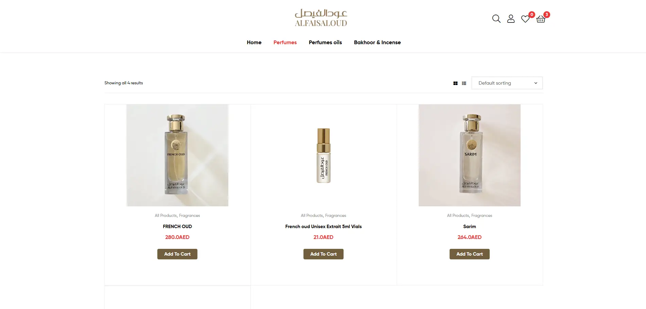Open the shopping basket icon

coord(541,19)
